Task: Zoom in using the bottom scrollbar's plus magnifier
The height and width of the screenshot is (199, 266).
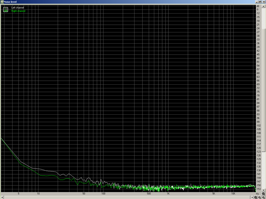Action: [x=256, y=197]
